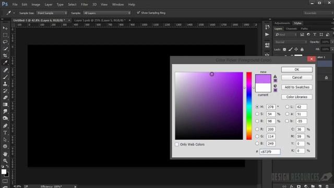The height and width of the screenshot is (188, 334).
Task: Click the not web safe cube icon
Action: (x=275, y=86)
